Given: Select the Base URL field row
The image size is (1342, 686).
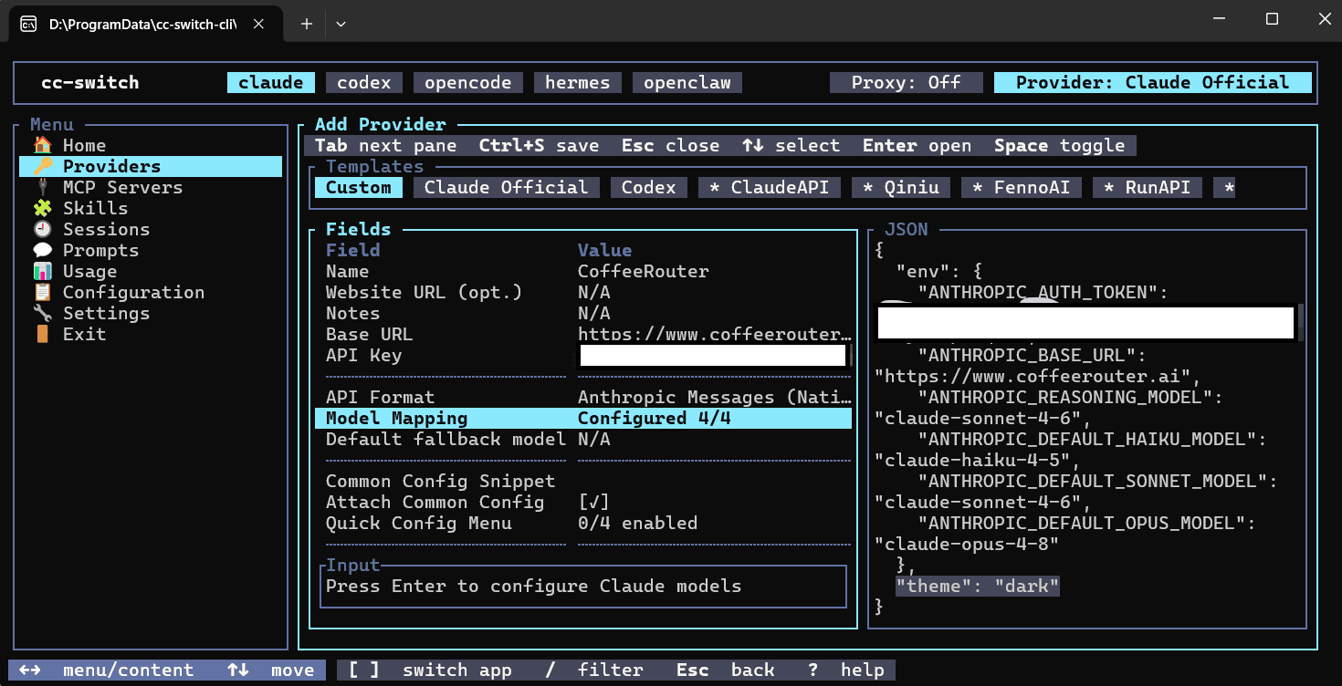Looking at the screenshot, I should pos(583,334).
